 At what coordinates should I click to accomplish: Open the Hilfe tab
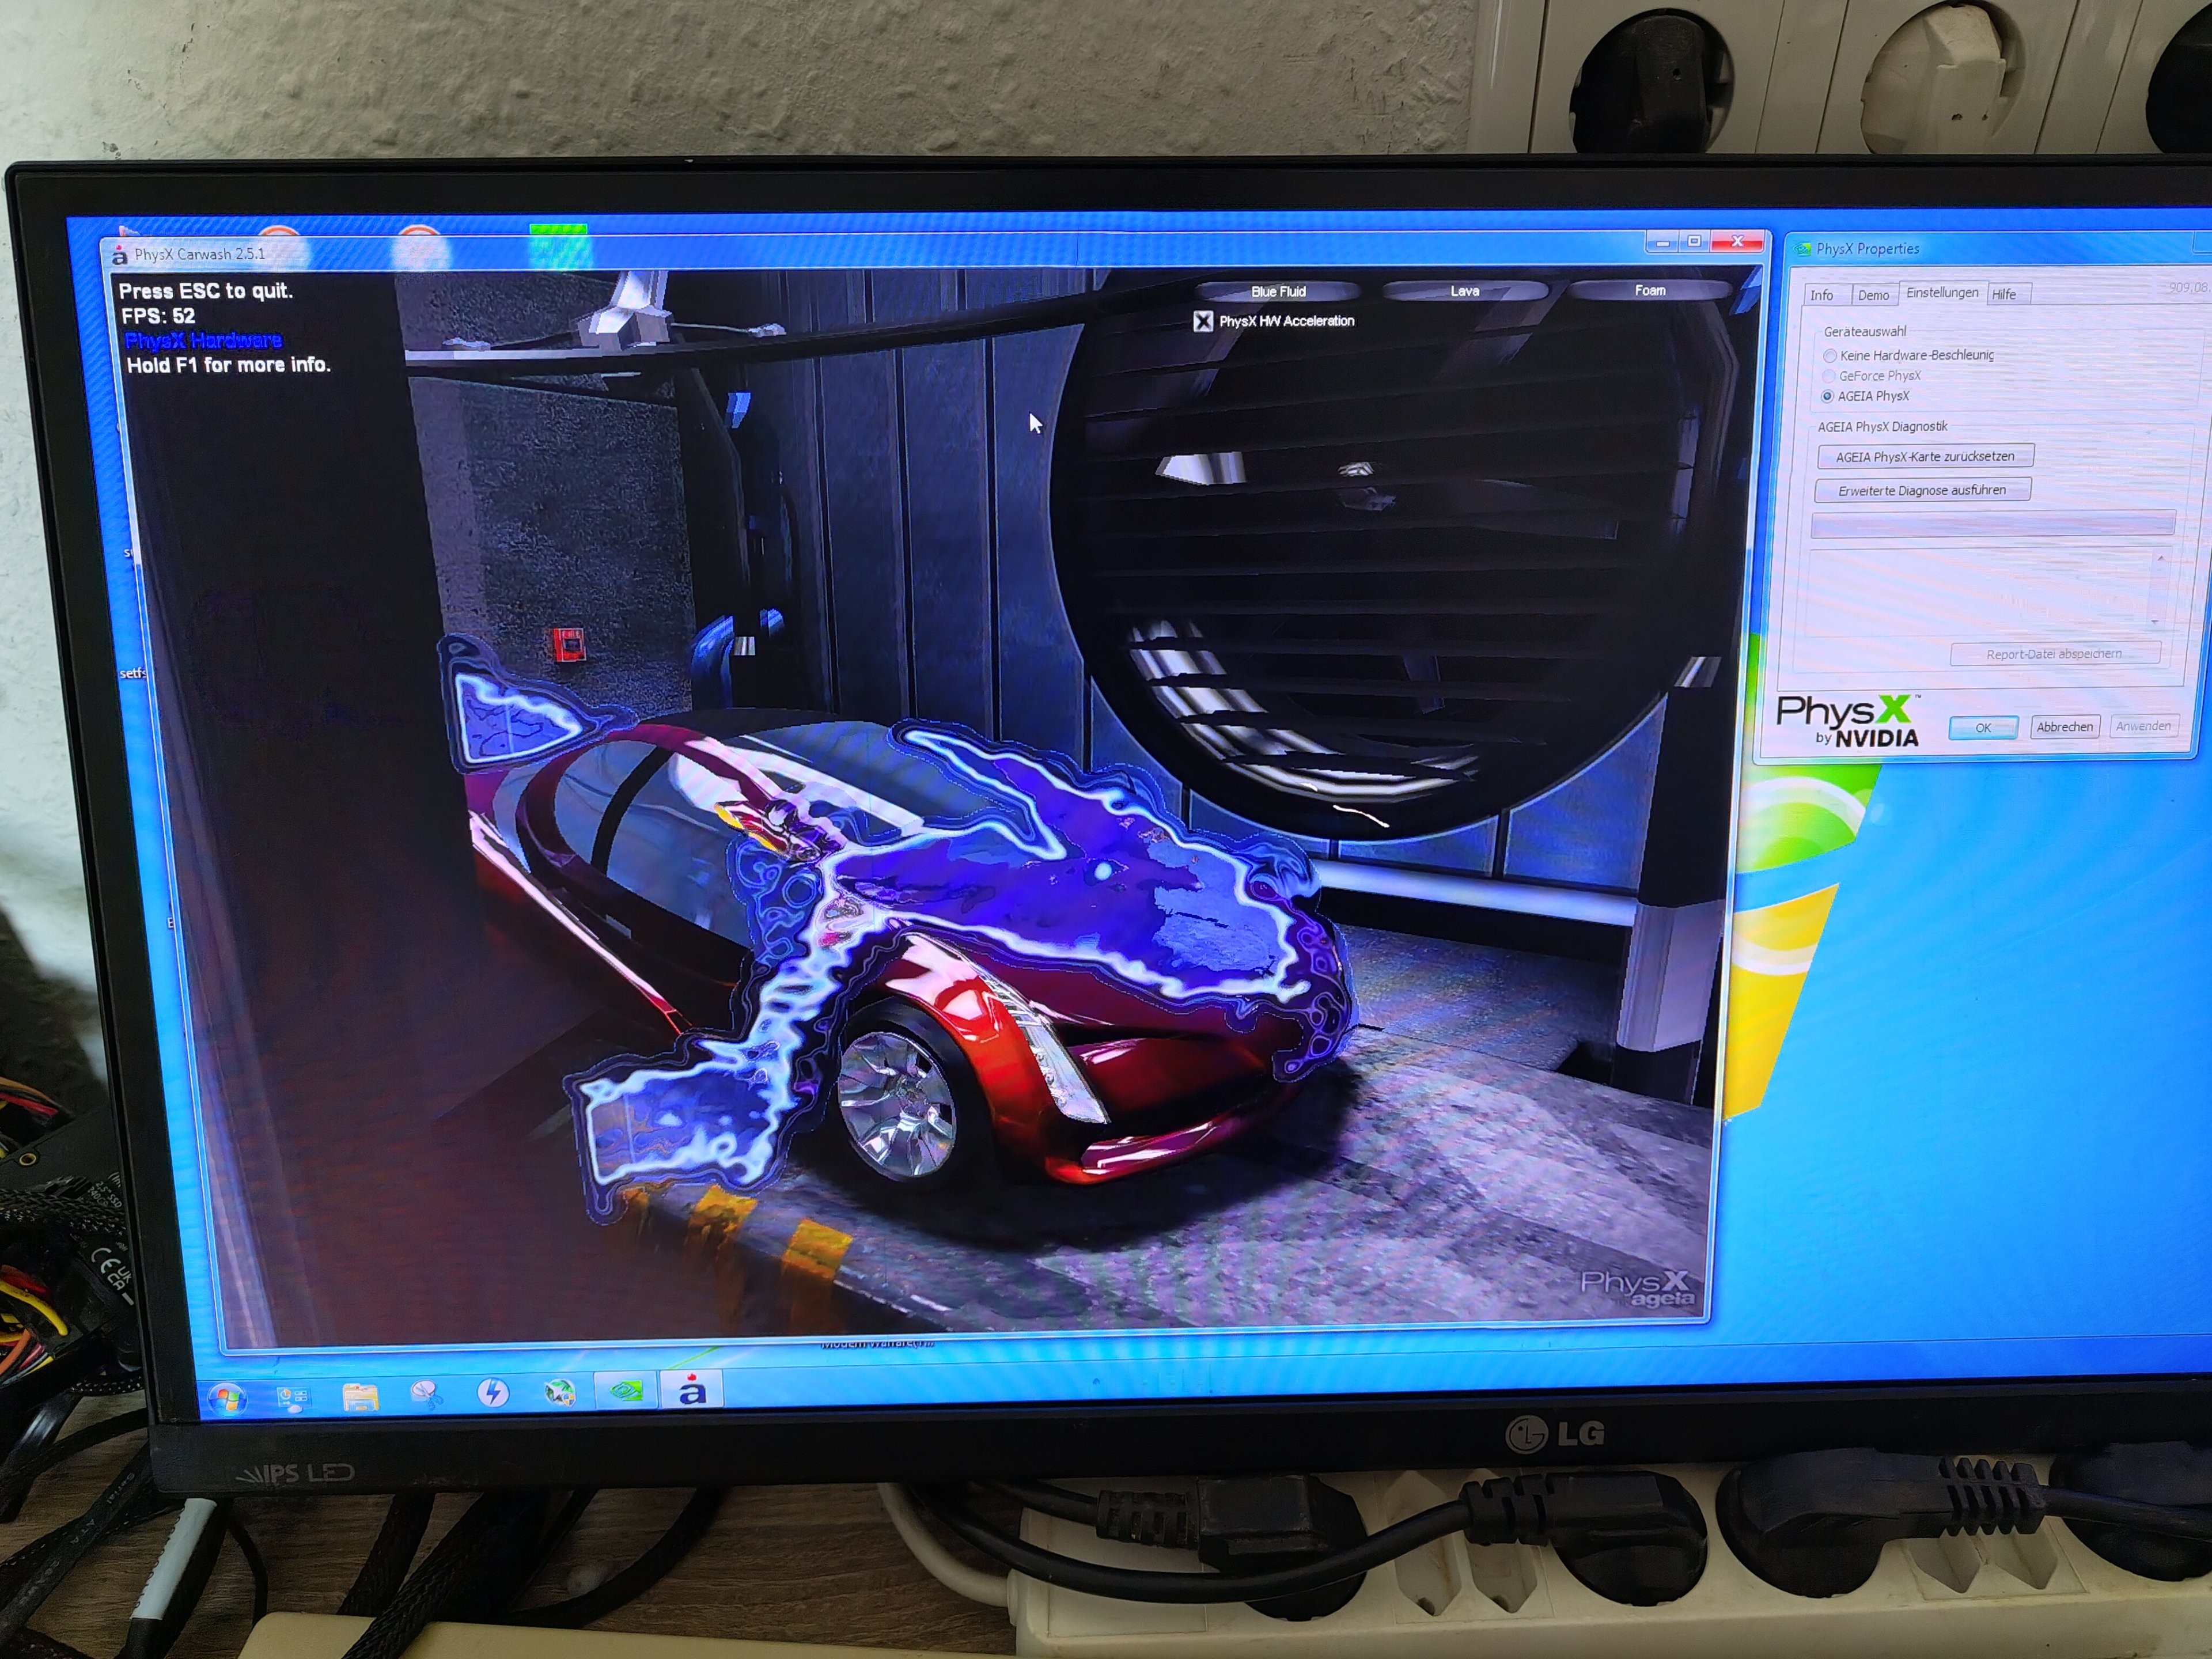pos(2004,294)
